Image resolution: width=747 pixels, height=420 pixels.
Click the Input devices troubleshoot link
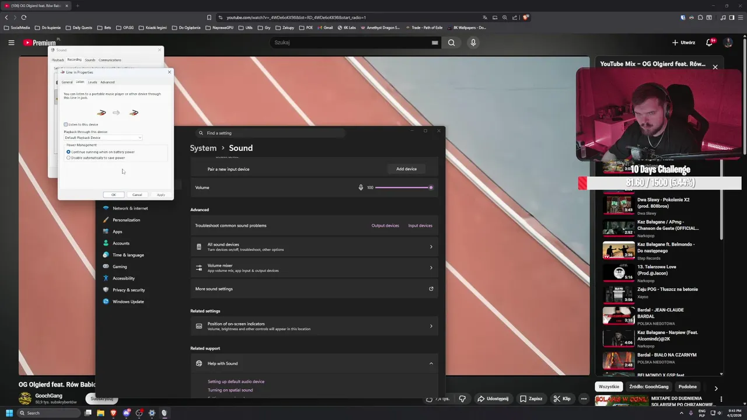pyautogui.click(x=420, y=226)
